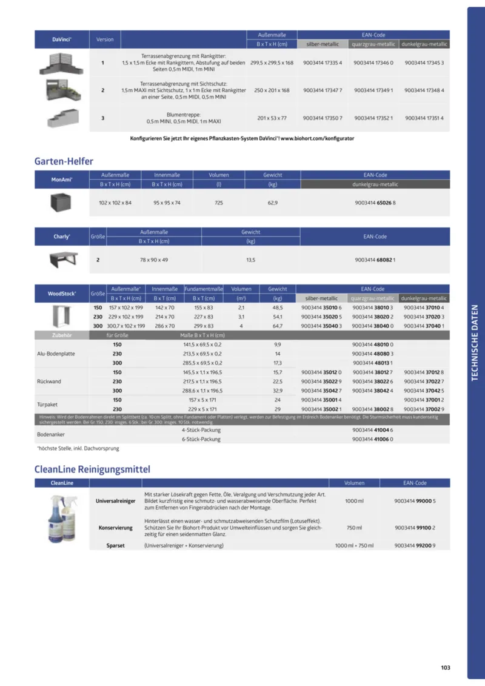Select the Universalreiniger row label
The width and height of the screenshot is (485, 686).
(115, 502)
